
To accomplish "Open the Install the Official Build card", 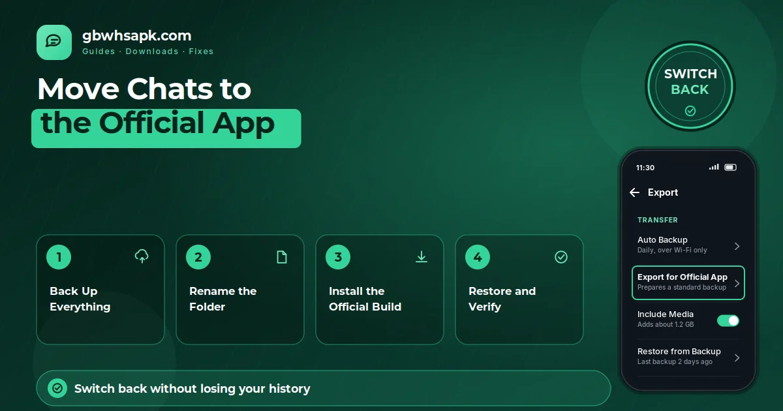I will click(380, 290).
